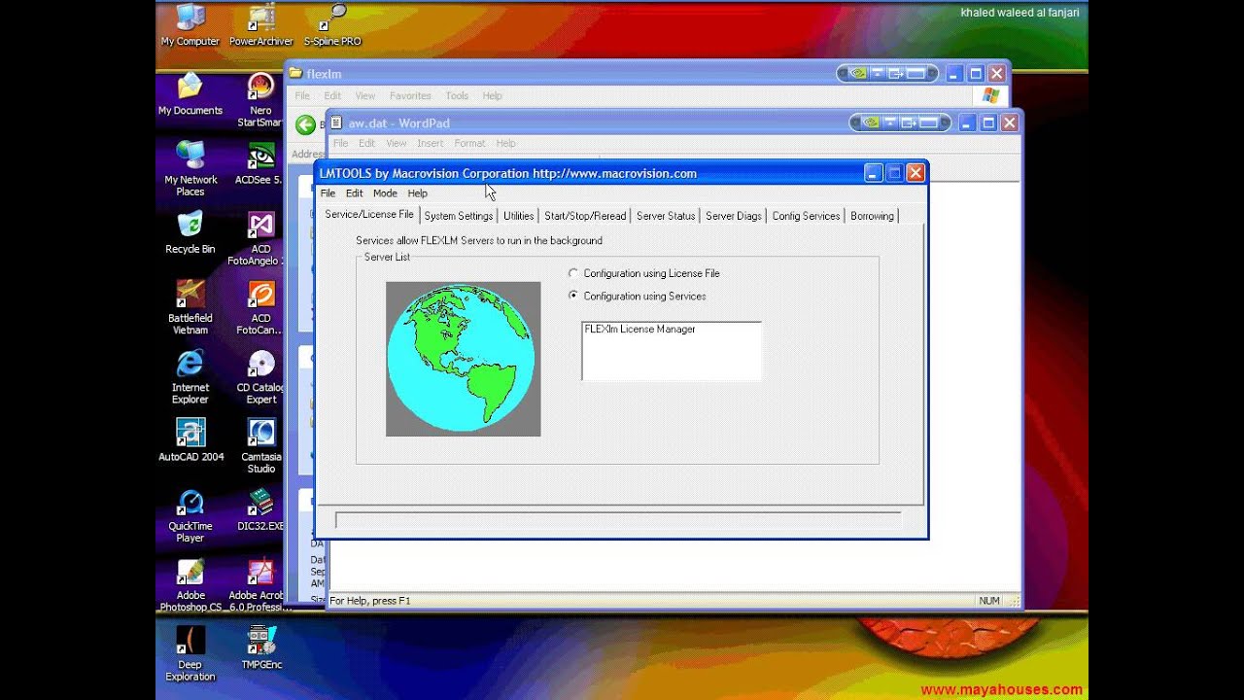Click the globe image in LMTOOLS

(463, 359)
